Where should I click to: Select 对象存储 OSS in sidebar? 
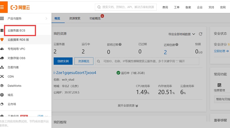pyautogui.click(x=16, y=58)
